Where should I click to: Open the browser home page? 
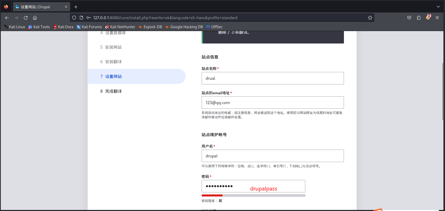pos(35,18)
